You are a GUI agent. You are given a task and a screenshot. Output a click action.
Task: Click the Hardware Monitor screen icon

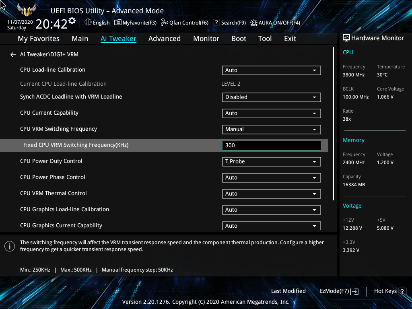[346, 38]
